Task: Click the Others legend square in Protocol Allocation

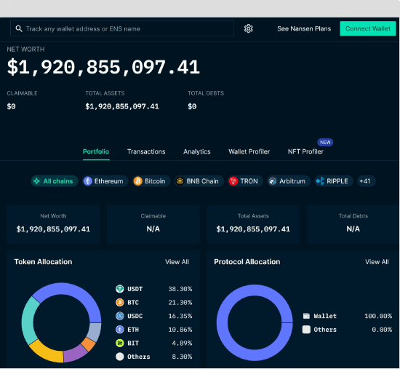Action: (x=306, y=330)
